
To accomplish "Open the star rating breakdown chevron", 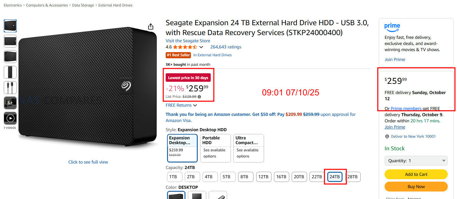I will click(201, 47).
